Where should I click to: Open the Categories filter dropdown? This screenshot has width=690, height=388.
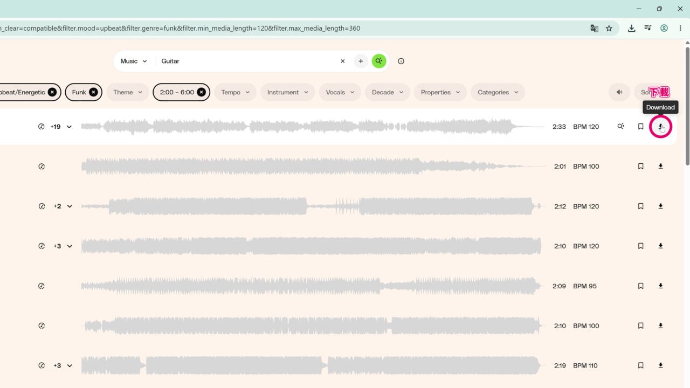pyautogui.click(x=498, y=92)
